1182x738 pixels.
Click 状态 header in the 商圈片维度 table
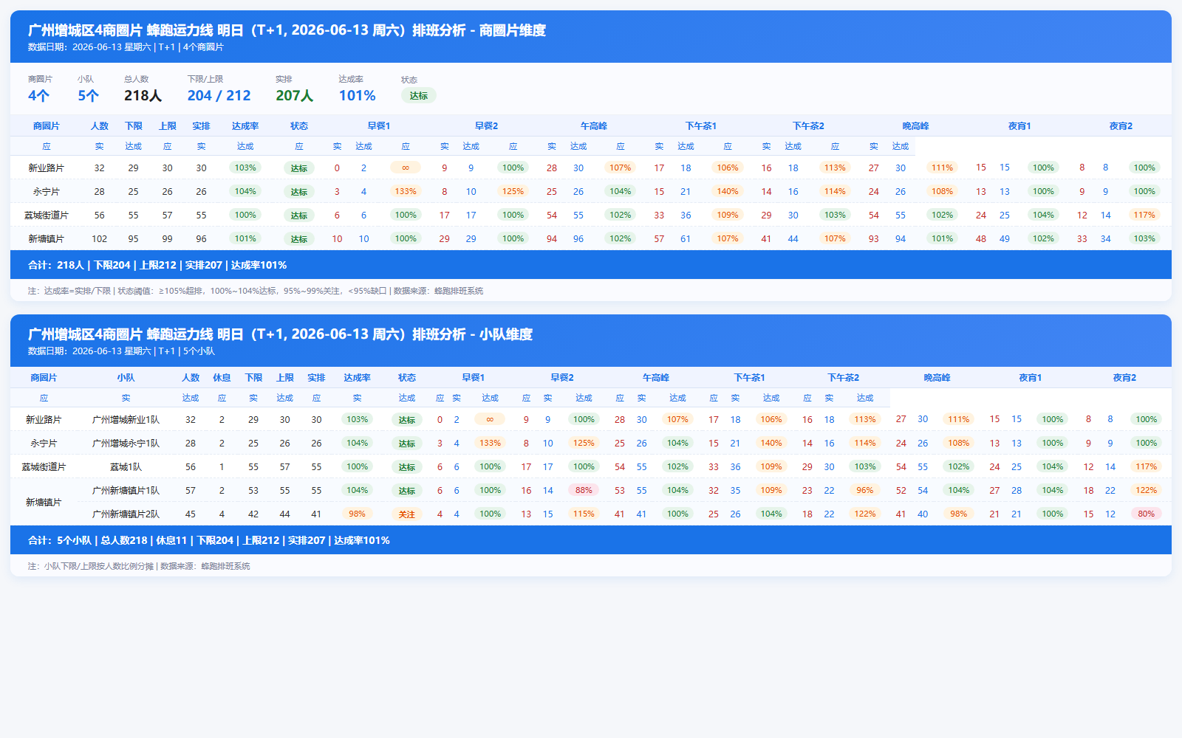[x=299, y=126]
